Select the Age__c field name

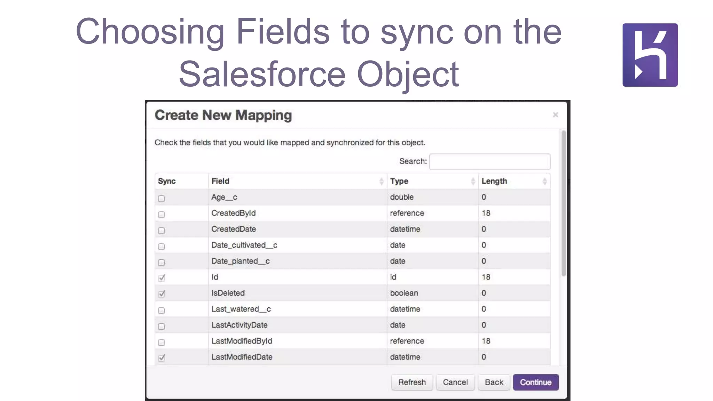pos(224,197)
